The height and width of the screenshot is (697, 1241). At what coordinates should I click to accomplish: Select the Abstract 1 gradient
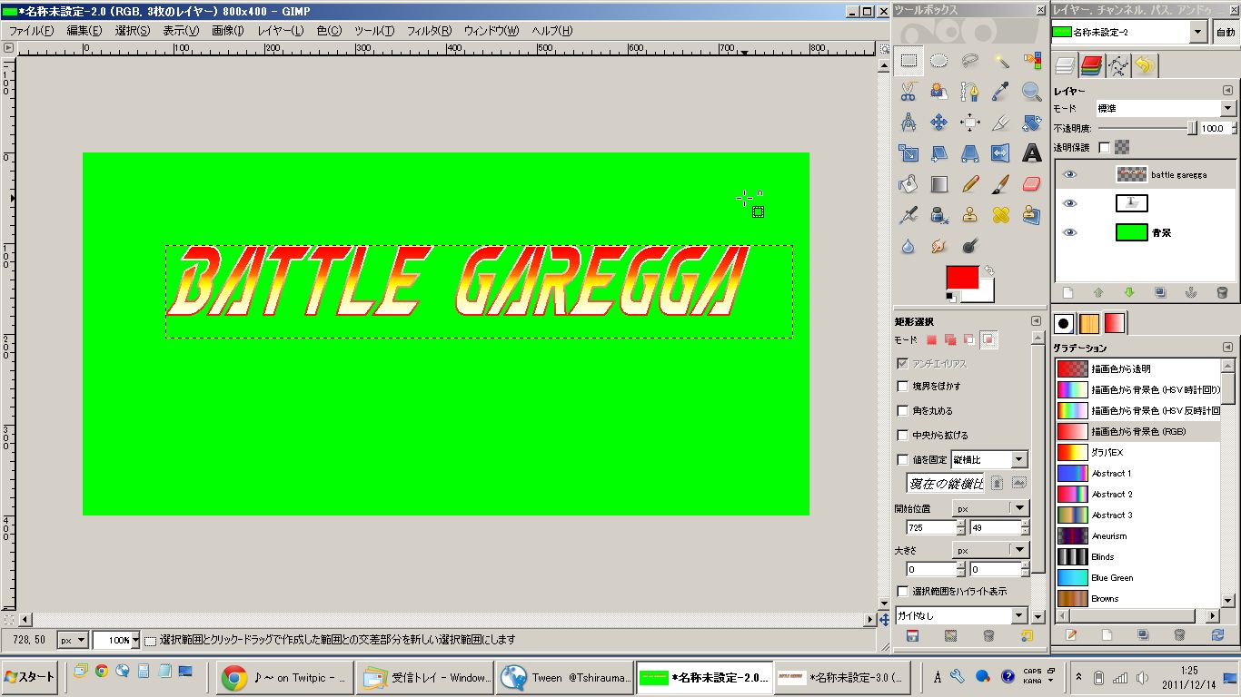coord(1141,473)
